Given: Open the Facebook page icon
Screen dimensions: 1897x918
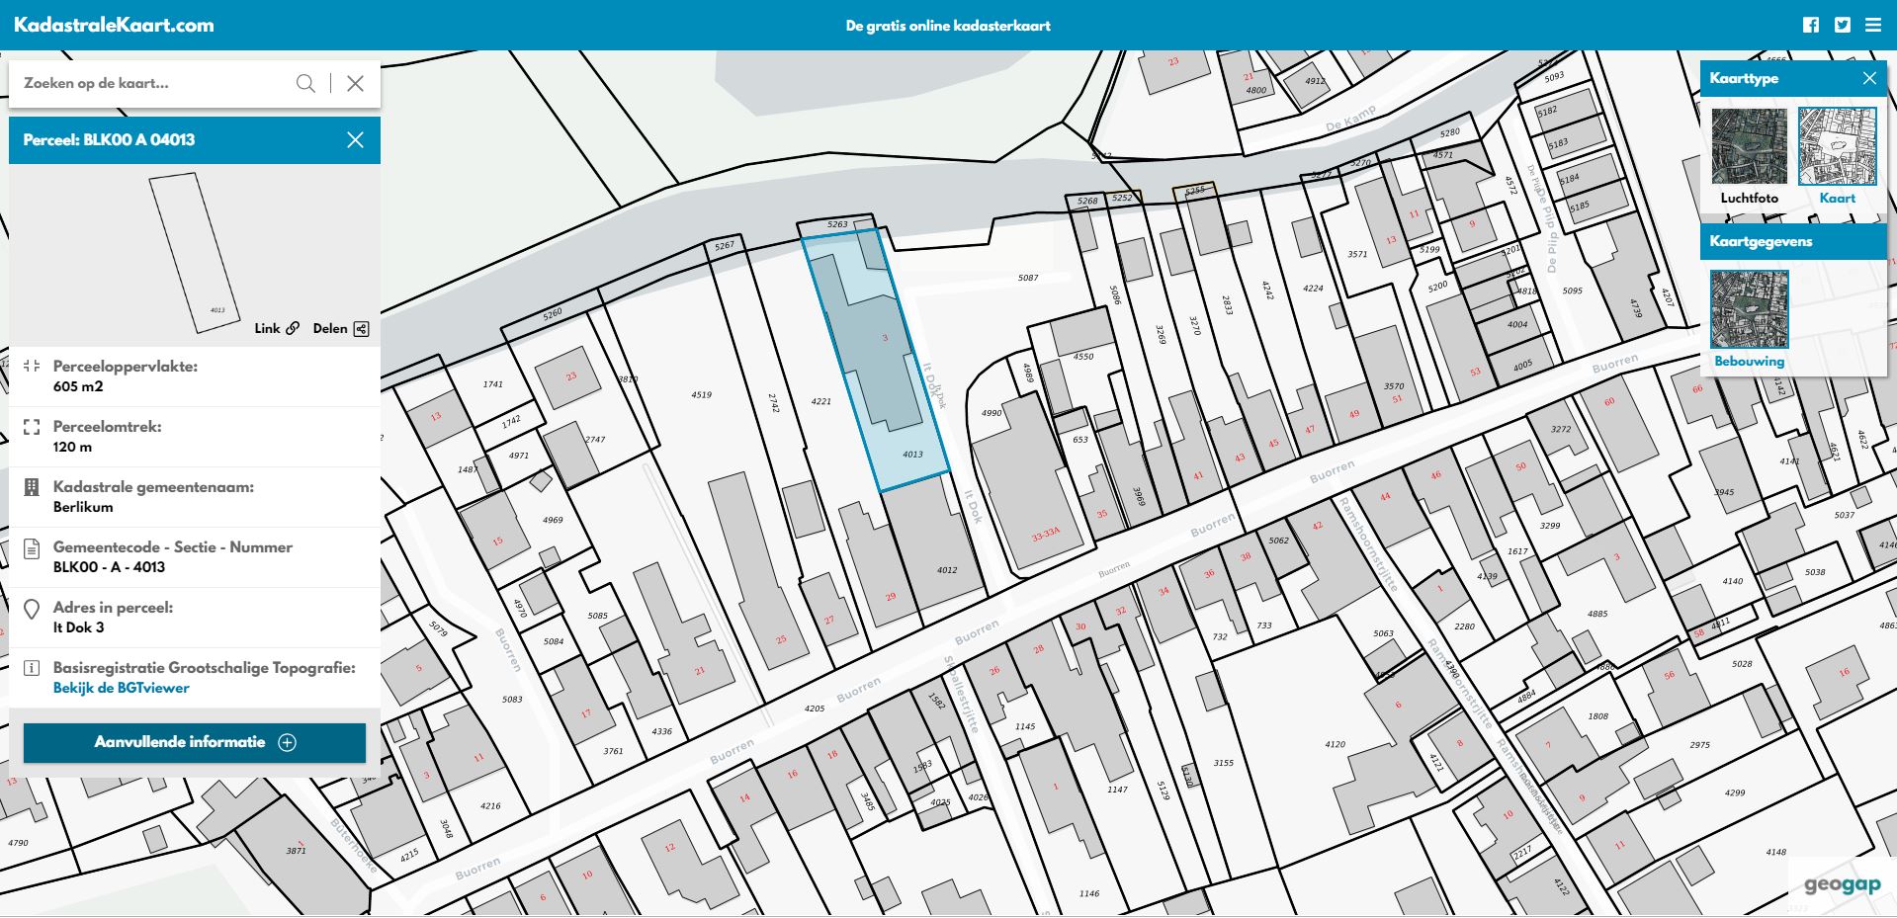Looking at the screenshot, I should pyautogui.click(x=1810, y=26).
